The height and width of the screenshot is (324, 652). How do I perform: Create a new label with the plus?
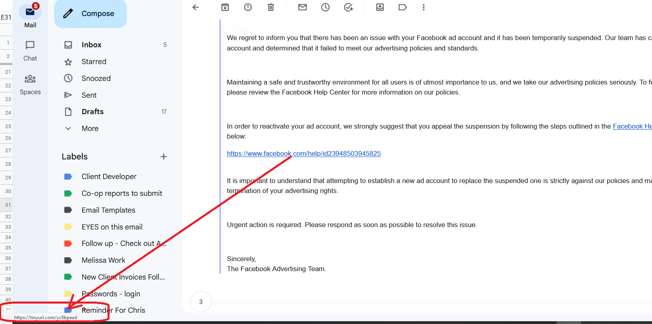(164, 157)
